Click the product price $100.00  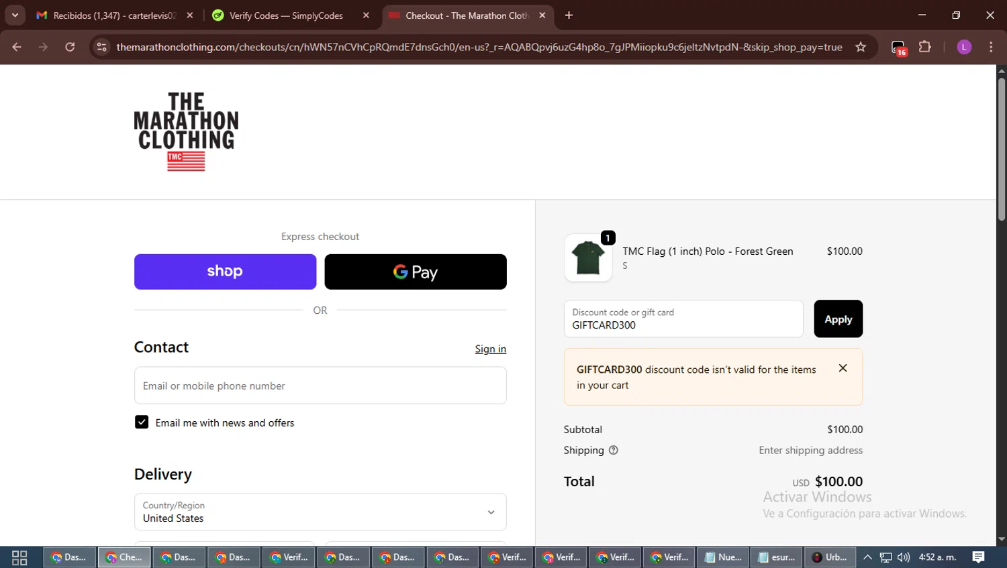point(845,251)
